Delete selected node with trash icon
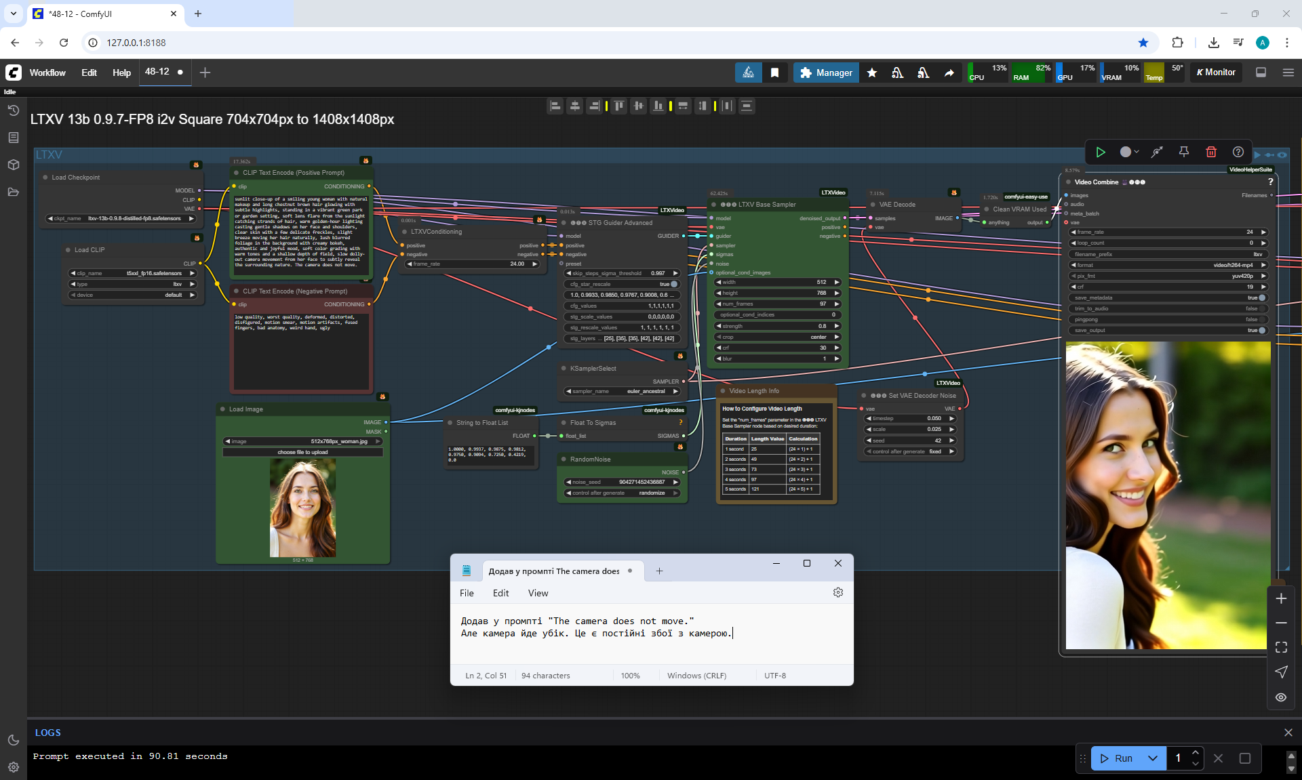1302x780 pixels. click(x=1211, y=152)
